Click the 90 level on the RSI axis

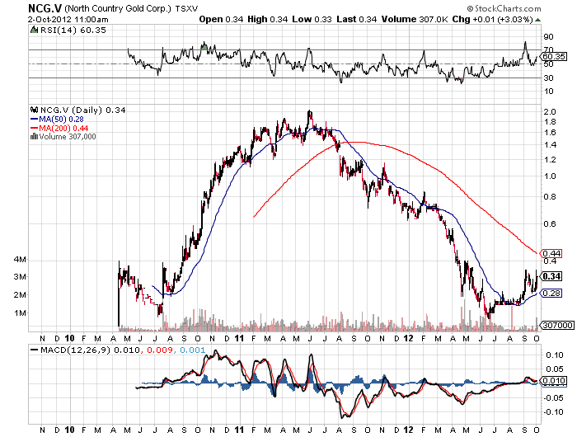click(548, 36)
